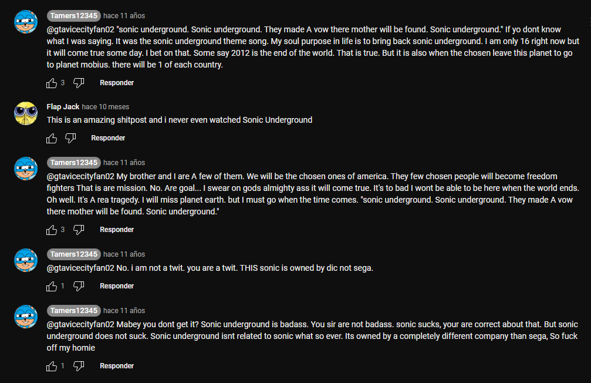Image resolution: width=591 pixels, height=383 pixels.
Task: Click Tamers12345 avatar on the 'twit' comment
Action: [x=26, y=260]
